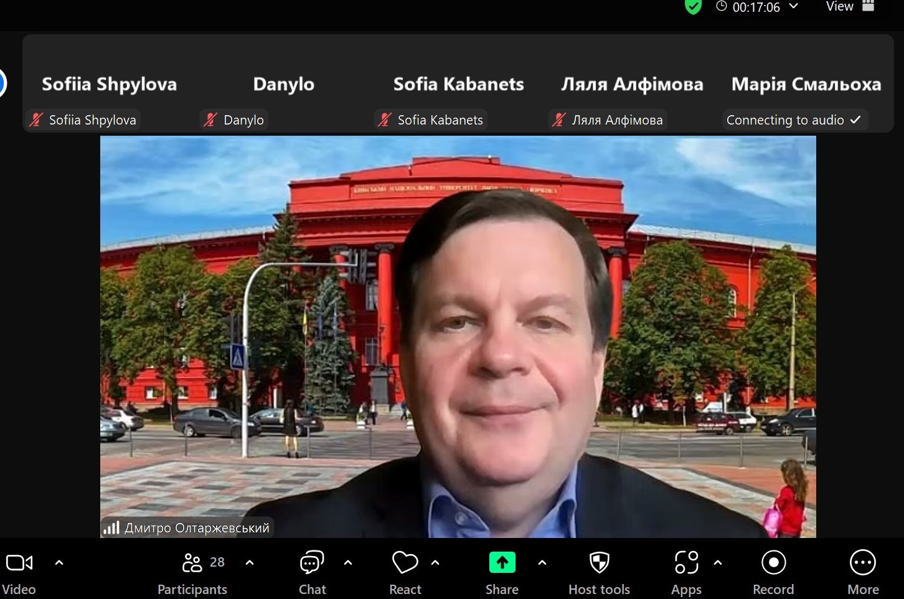Select Danylo's participant tile
Image resolution: width=904 pixels, height=599 pixels.
point(284,83)
